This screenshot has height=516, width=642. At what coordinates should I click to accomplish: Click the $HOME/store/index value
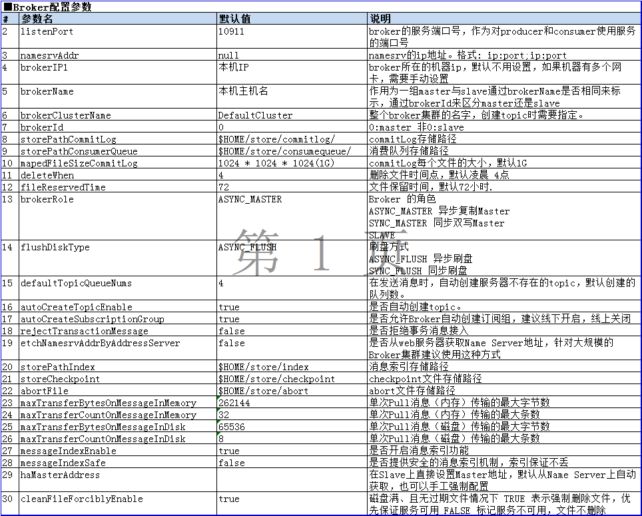[292, 366]
